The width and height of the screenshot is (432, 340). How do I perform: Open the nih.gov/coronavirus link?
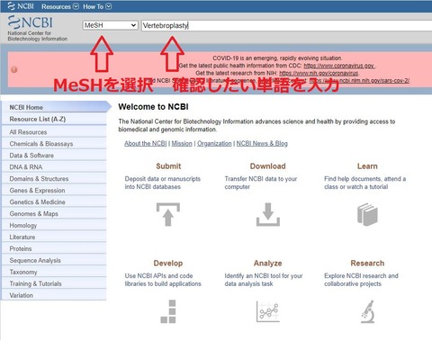pos(319,73)
